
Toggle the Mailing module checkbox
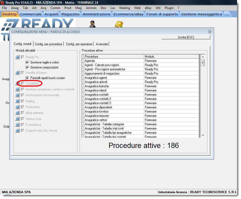click(22, 101)
